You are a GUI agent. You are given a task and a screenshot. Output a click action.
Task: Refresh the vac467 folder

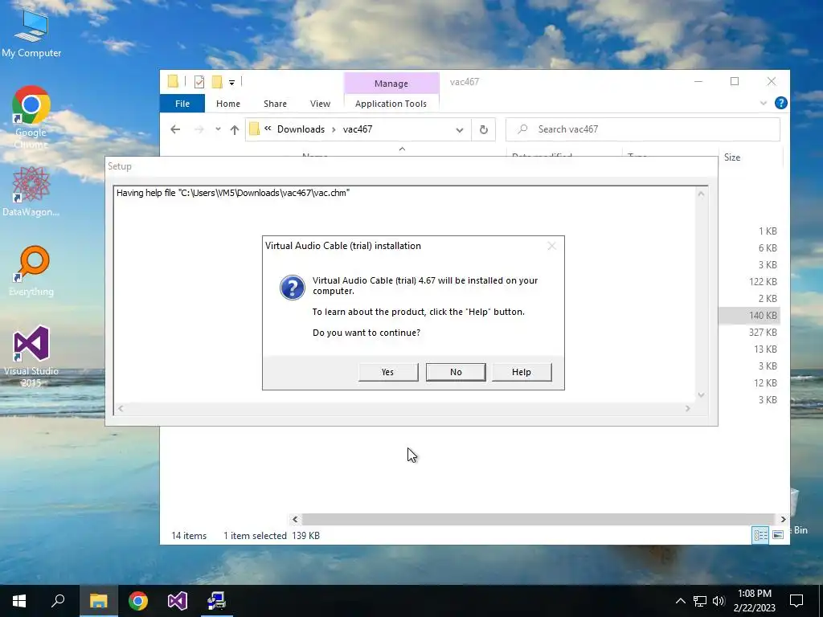click(x=483, y=129)
